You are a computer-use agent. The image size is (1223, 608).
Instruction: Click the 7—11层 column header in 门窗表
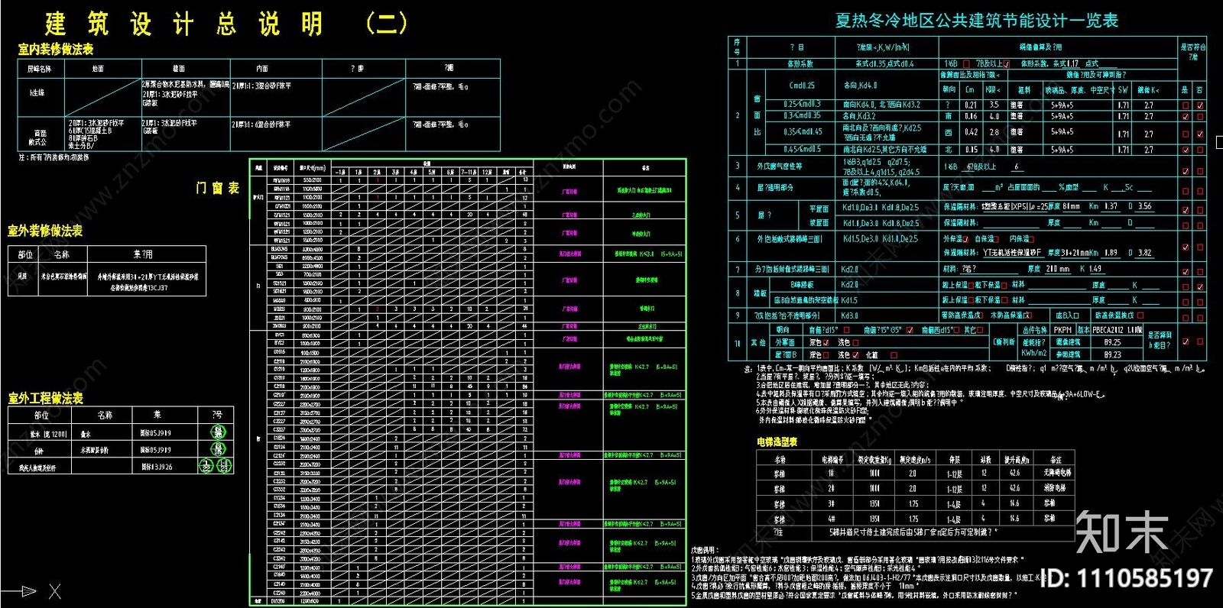[x=469, y=173]
